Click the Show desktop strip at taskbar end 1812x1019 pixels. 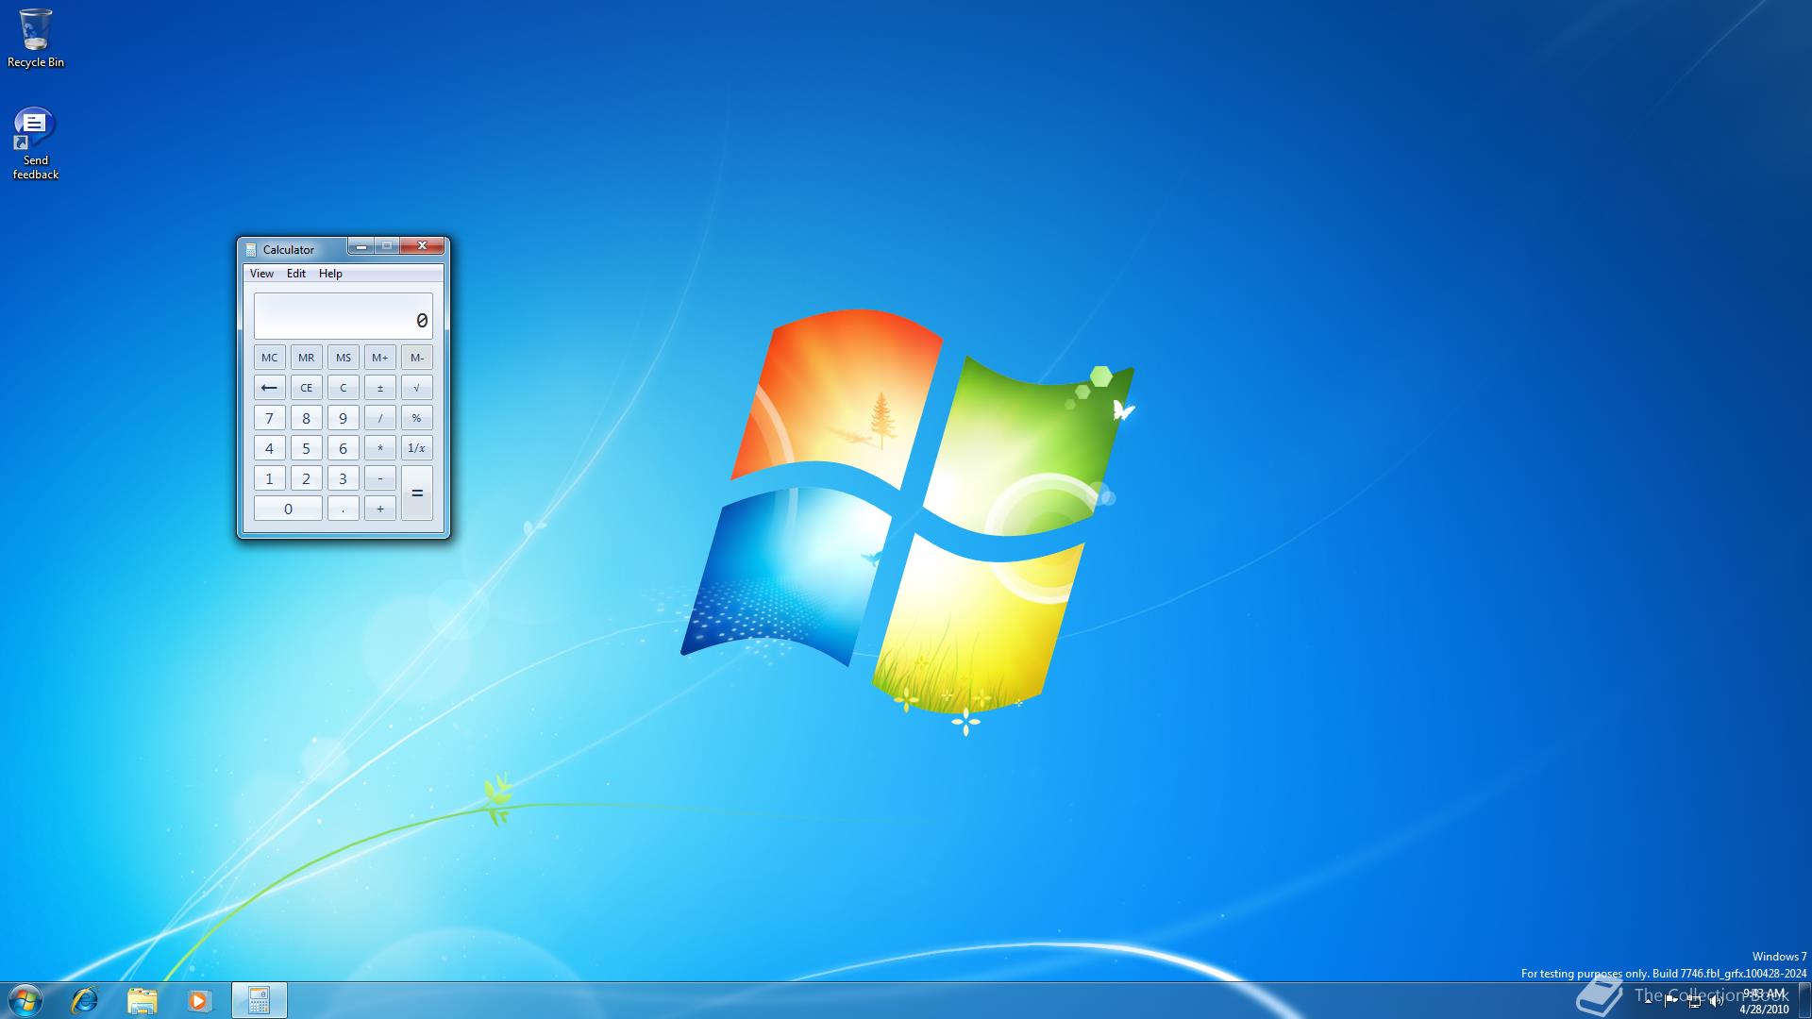1804,1000
